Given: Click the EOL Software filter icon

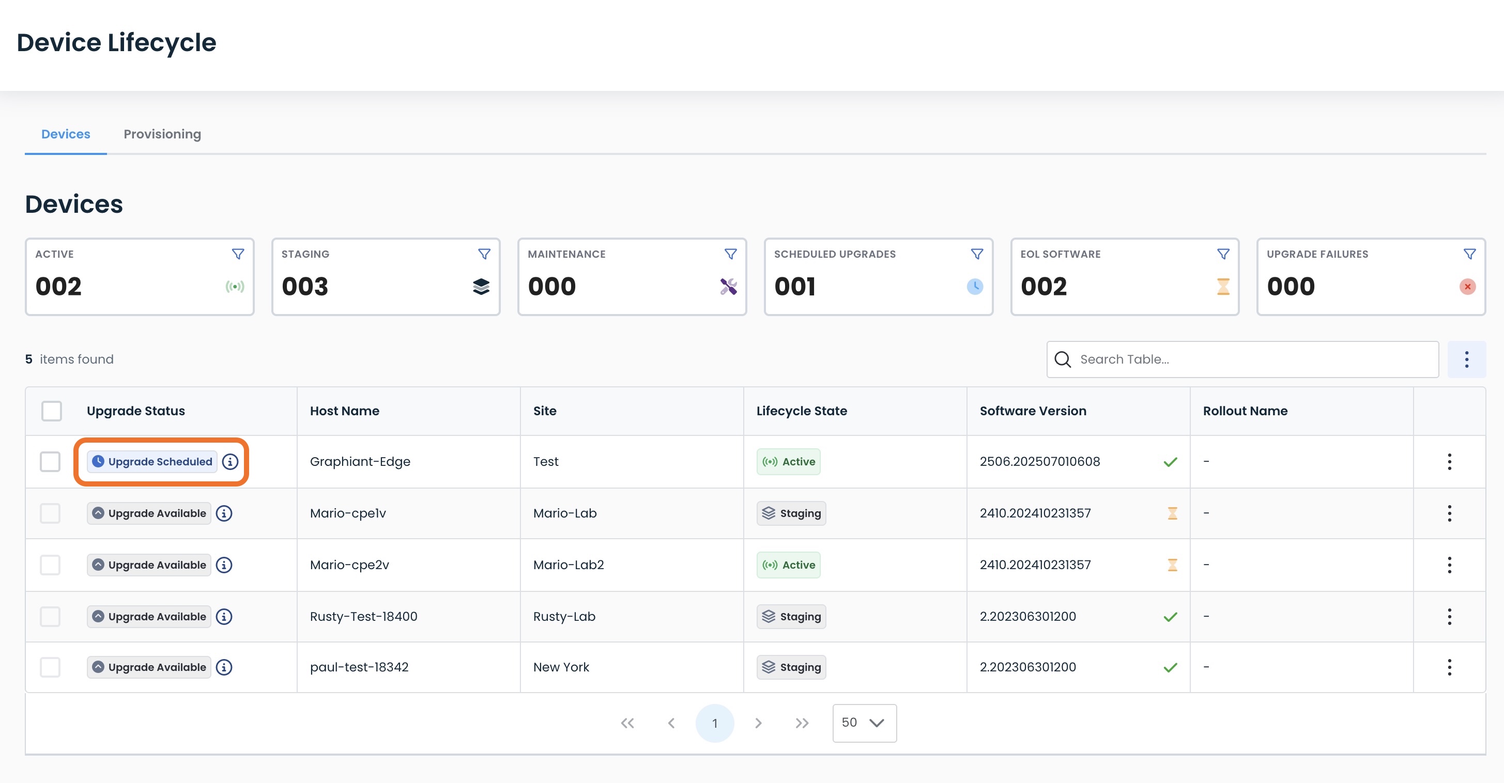Looking at the screenshot, I should [1223, 254].
